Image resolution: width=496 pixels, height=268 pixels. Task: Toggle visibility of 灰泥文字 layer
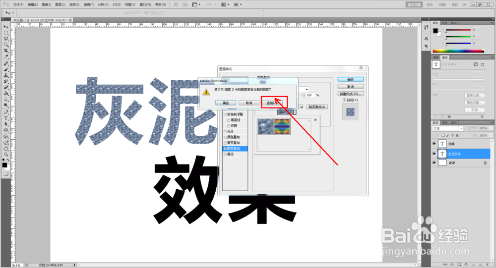(434, 154)
